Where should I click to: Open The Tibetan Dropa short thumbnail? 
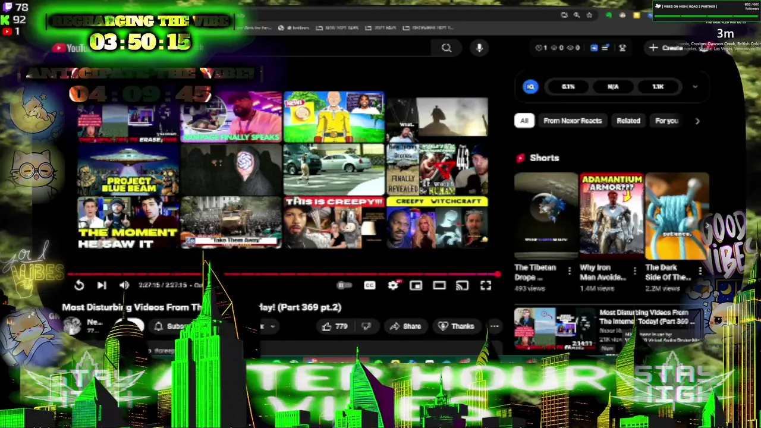tap(546, 216)
